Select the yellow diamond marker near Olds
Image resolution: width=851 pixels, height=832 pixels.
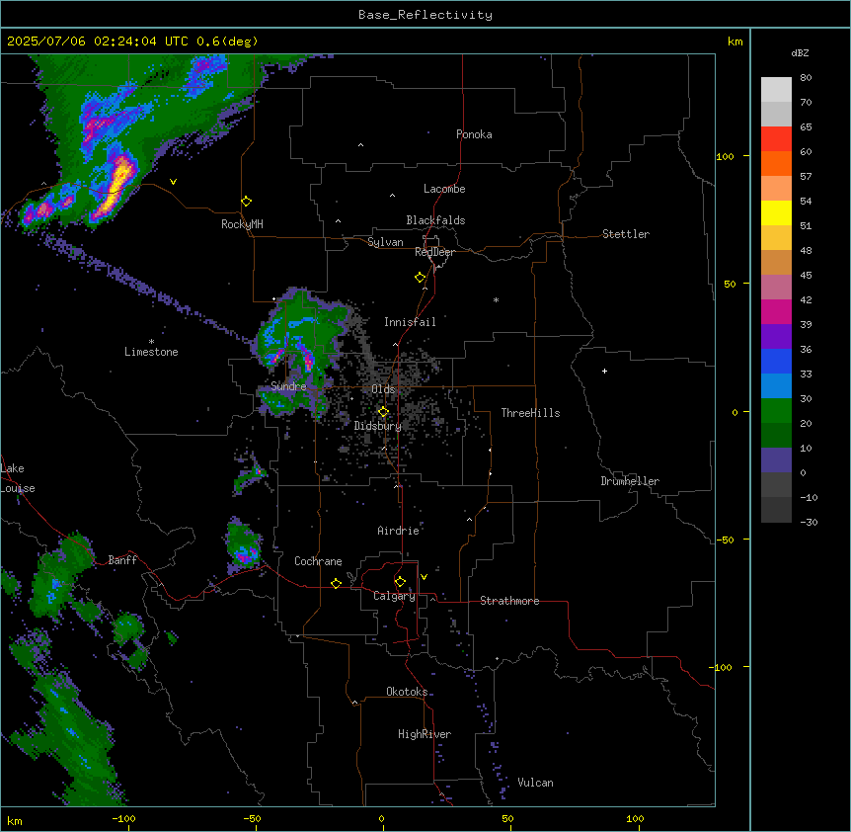click(383, 412)
